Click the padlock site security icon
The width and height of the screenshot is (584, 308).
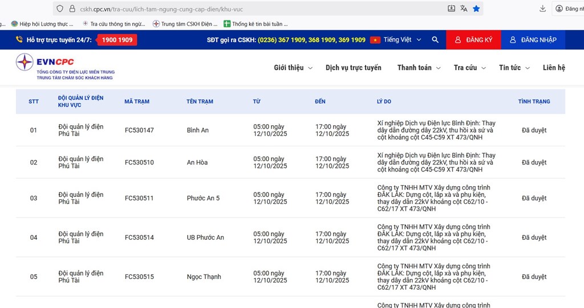click(x=72, y=9)
